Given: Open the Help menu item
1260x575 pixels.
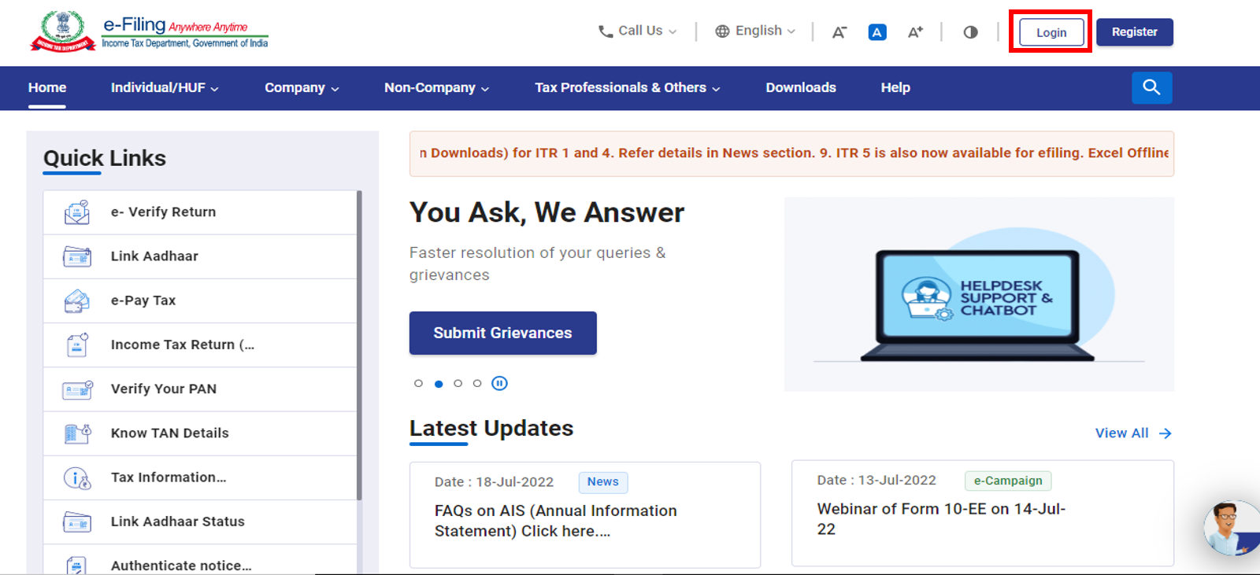Looking at the screenshot, I should [x=895, y=88].
